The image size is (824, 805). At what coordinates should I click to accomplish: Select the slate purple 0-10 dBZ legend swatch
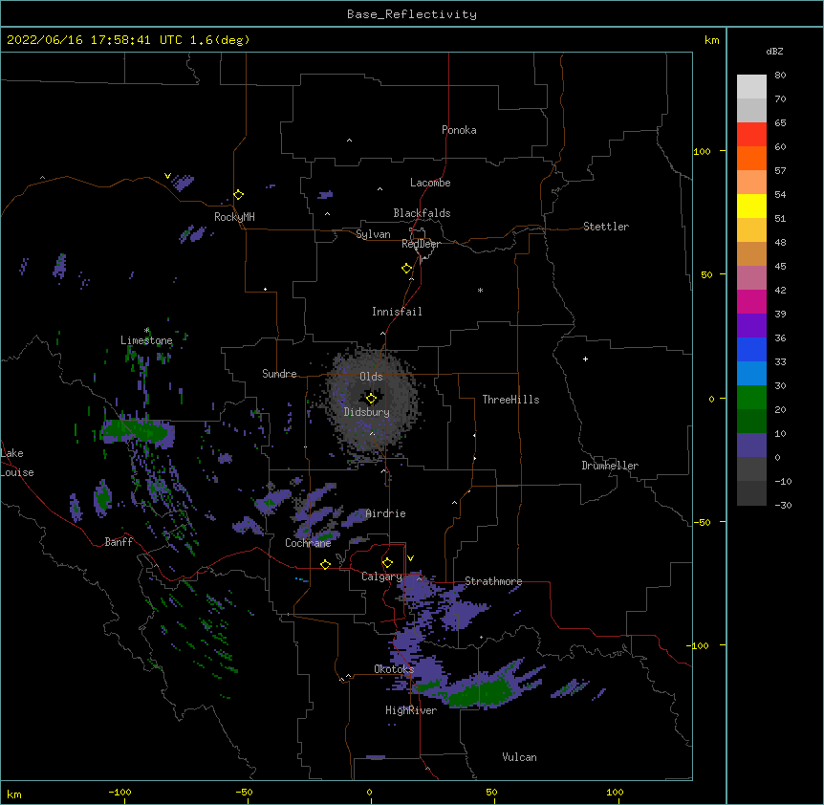coord(751,446)
